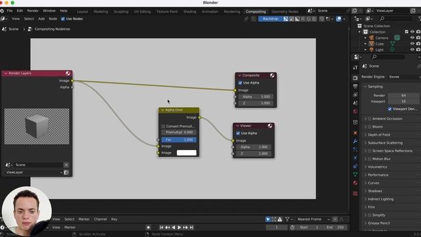This screenshot has width=421, height=237.
Task: Open the Scene properties tab
Action: pos(355,103)
